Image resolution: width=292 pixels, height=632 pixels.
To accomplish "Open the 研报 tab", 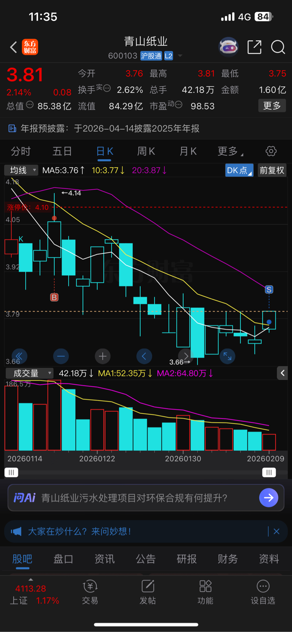I will [x=187, y=559].
